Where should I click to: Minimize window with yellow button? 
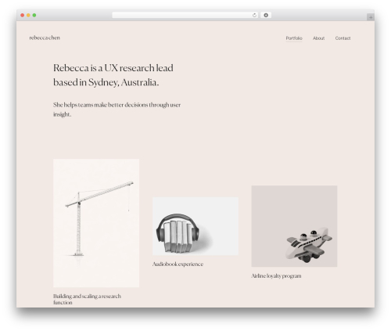28,16
